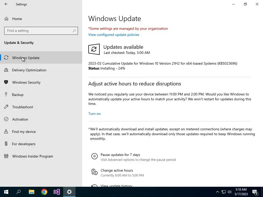Open Windows Insider Program page
The image size is (263, 197).
[41, 156]
